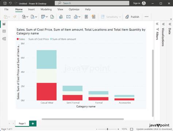The height and width of the screenshot is (131, 173).
Task: Click the horizontal canvas scrollbar
Action: point(83,119)
